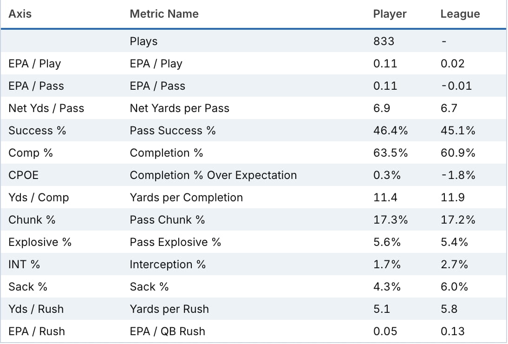Select the Player column header
508x344 pixels.
pos(390,14)
